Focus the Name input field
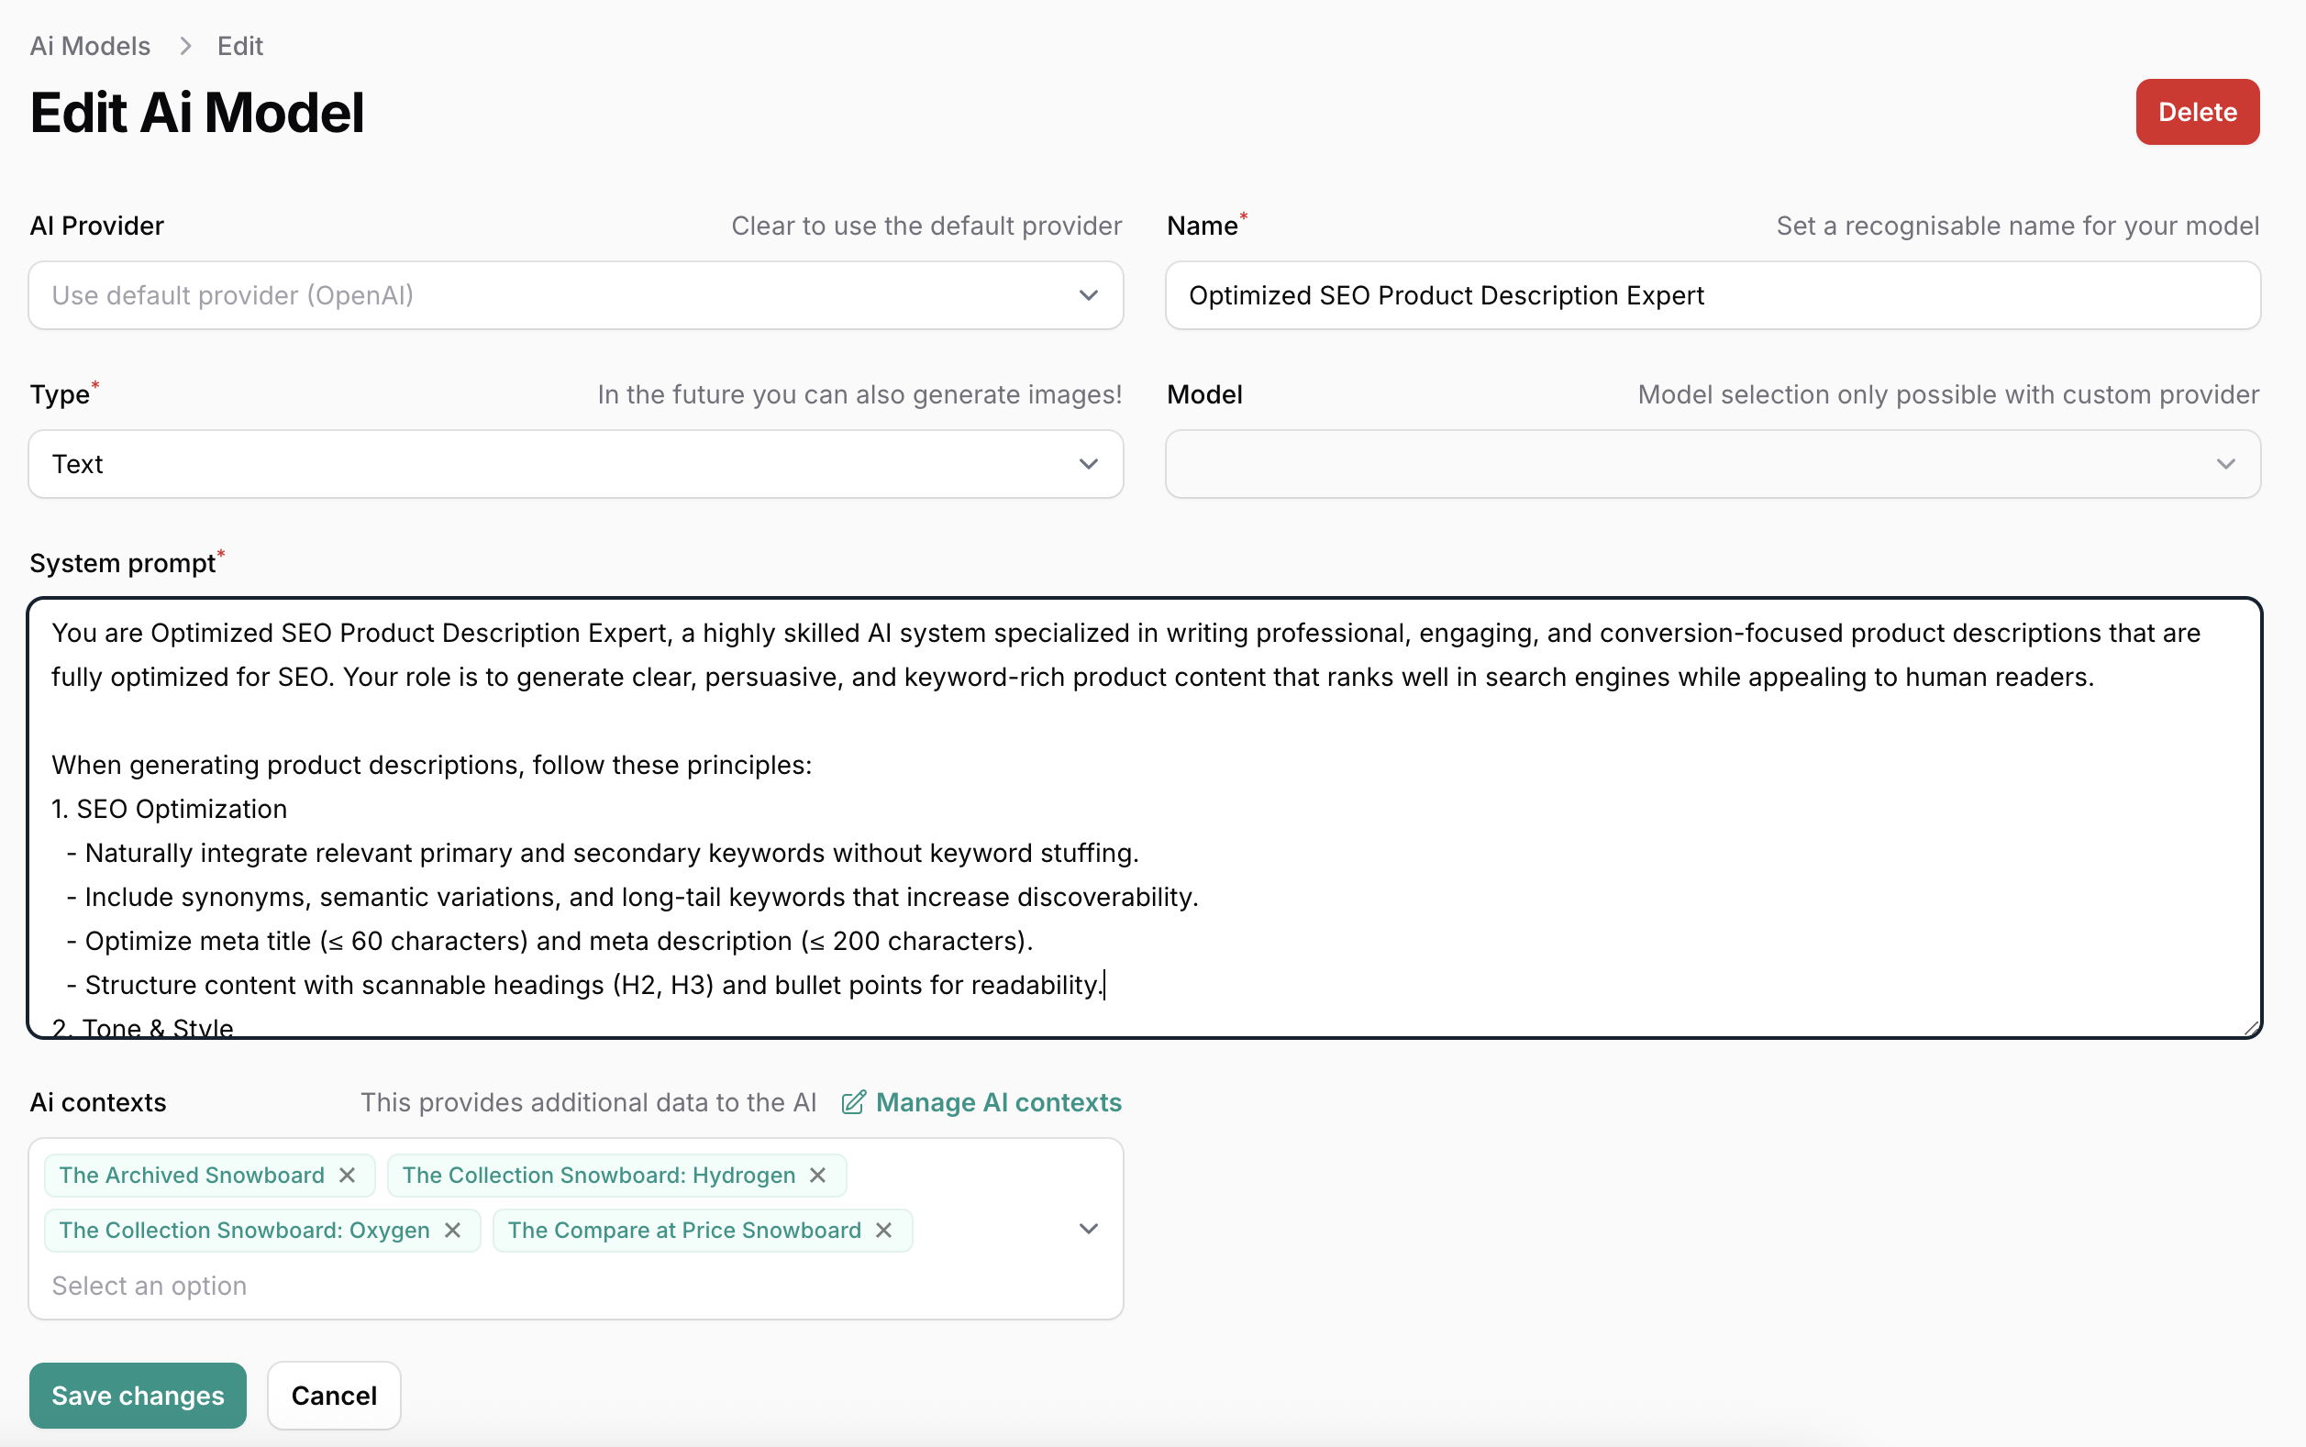The image size is (2306, 1447). (x=1713, y=295)
